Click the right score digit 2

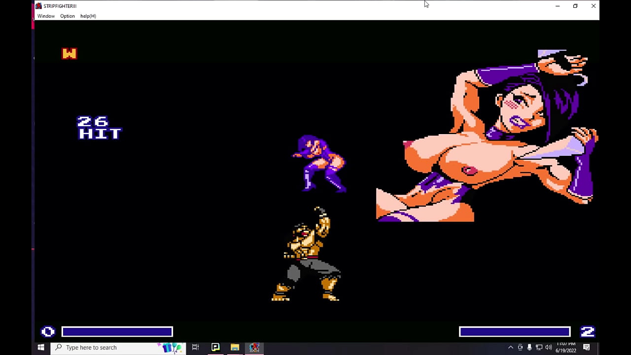pos(587,332)
